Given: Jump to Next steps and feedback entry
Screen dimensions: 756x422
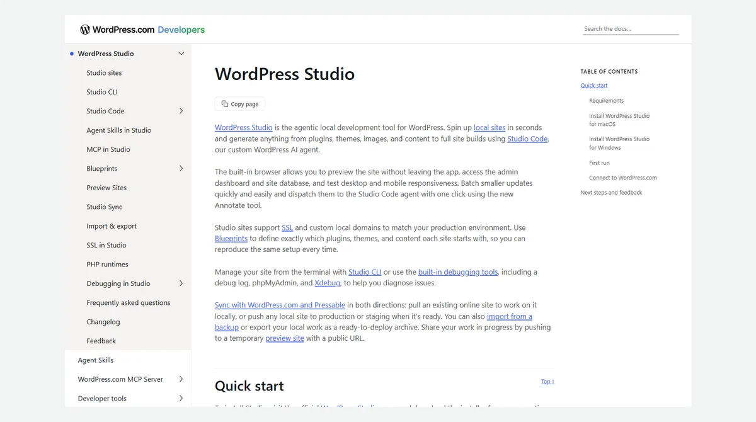Looking at the screenshot, I should (611, 193).
